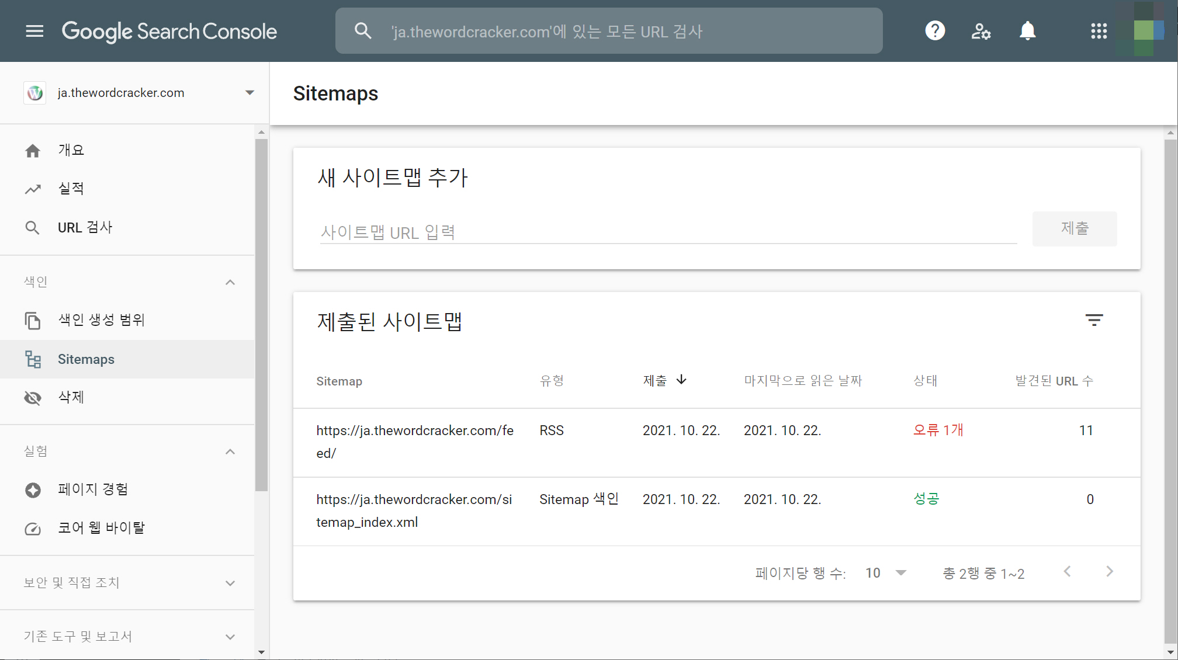This screenshot has width=1178, height=660.
Task: Collapse the 실험 section
Action: tap(230, 451)
